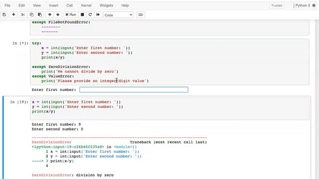Image resolution: width=319 pixels, height=179 pixels.
Task: Click the 'We cannot divide by zero' print line
Action: [x=80, y=72]
